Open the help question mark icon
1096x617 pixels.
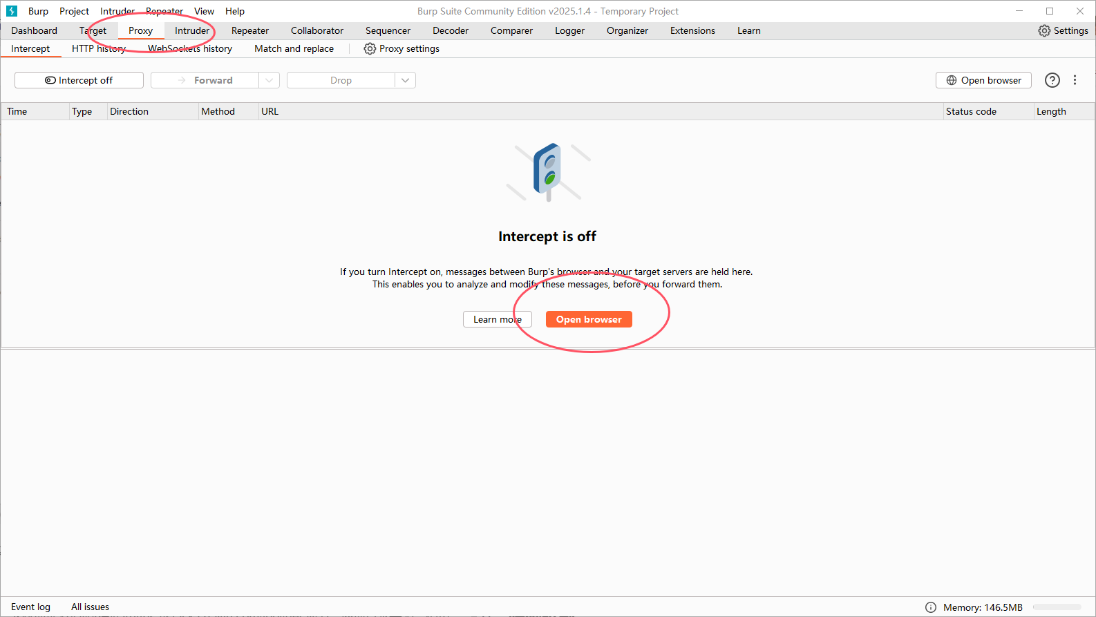(x=1052, y=80)
